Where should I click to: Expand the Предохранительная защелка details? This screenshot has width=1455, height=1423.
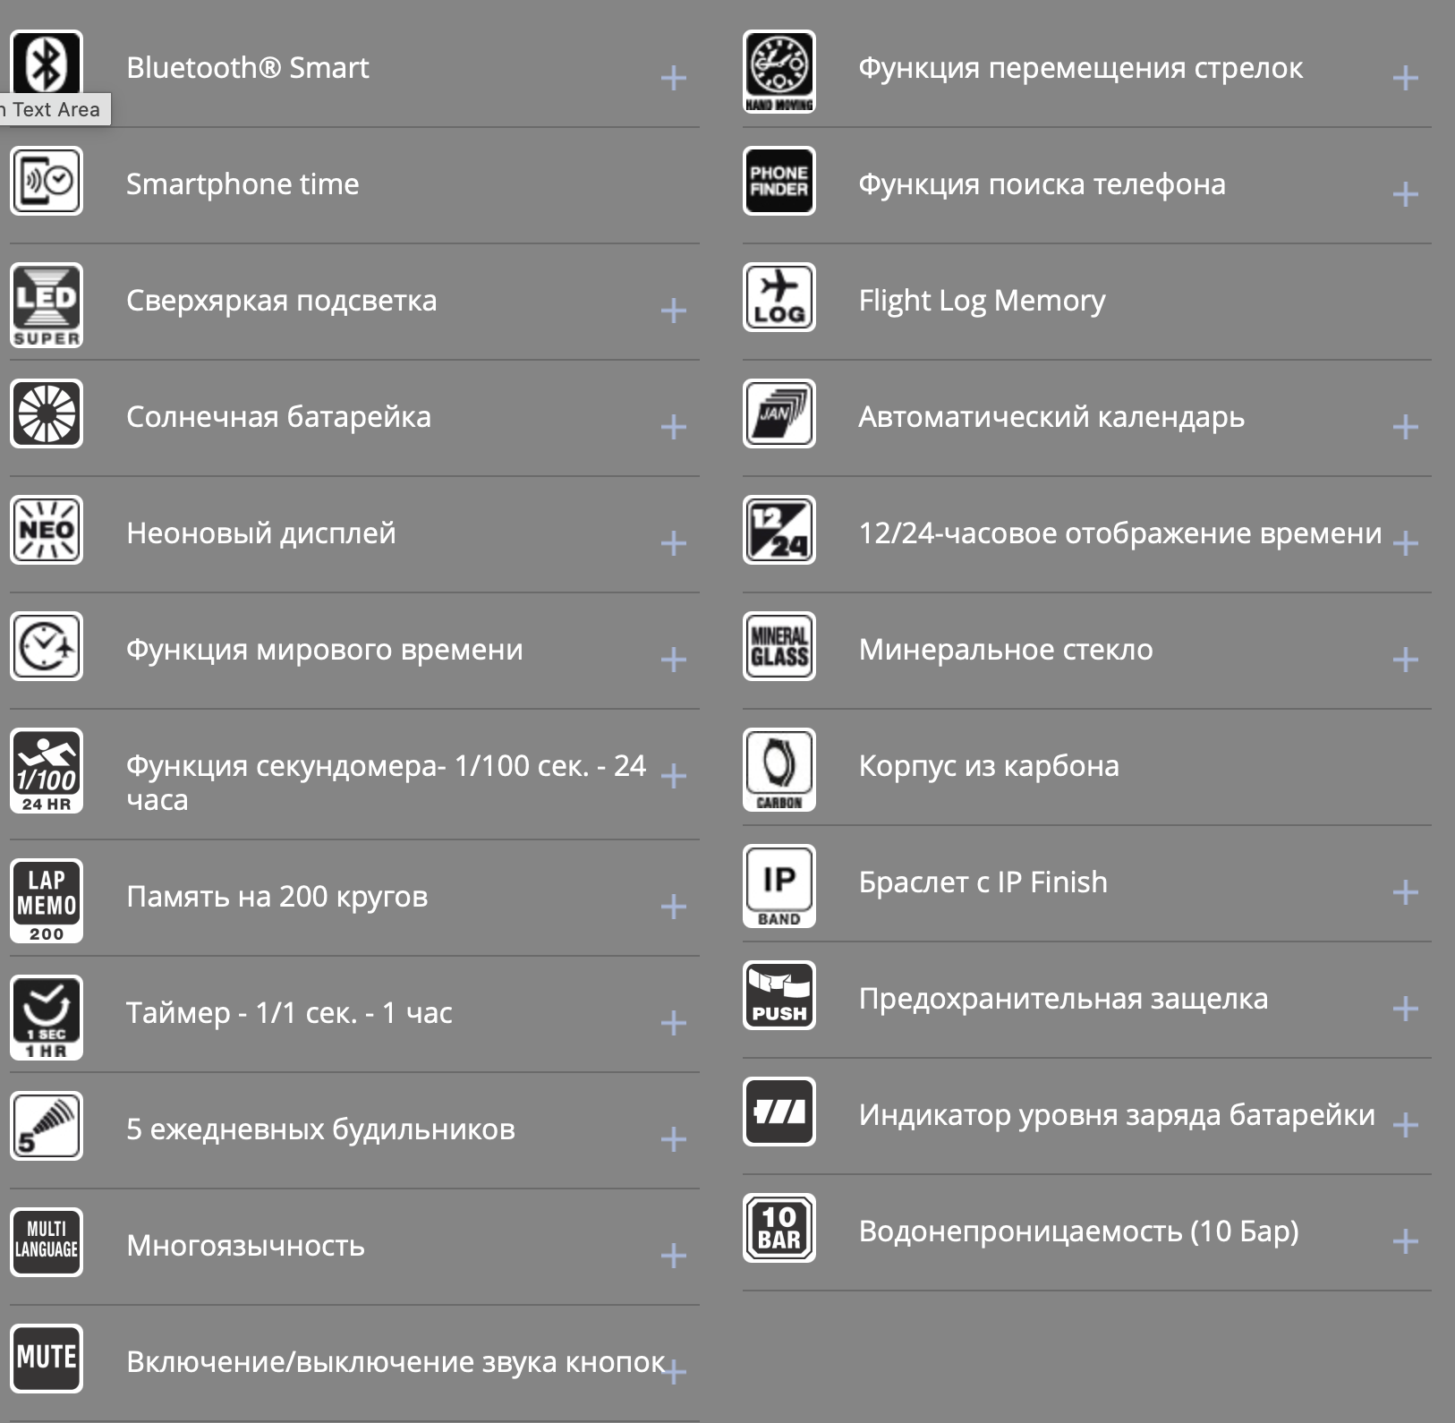pos(1405,1009)
